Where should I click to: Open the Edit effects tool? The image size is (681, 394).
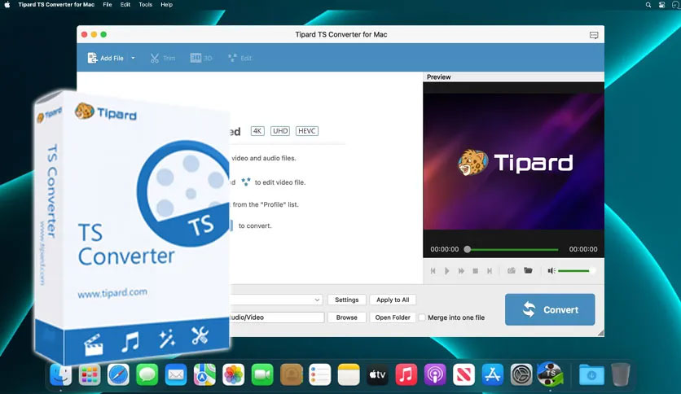point(239,58)
